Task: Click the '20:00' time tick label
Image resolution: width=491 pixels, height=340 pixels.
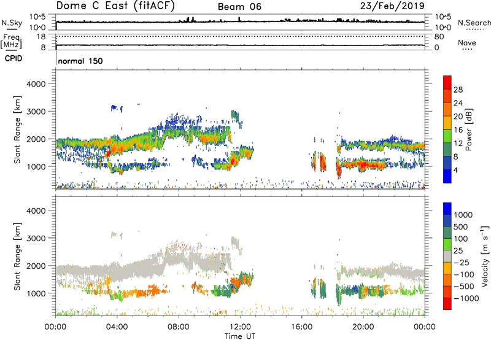Action: click(x=363, y=327)
